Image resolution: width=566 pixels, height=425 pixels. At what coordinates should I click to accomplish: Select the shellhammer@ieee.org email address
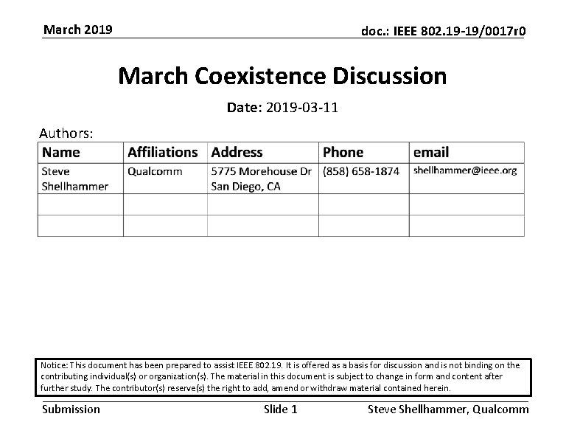click(x=465, y=170)
